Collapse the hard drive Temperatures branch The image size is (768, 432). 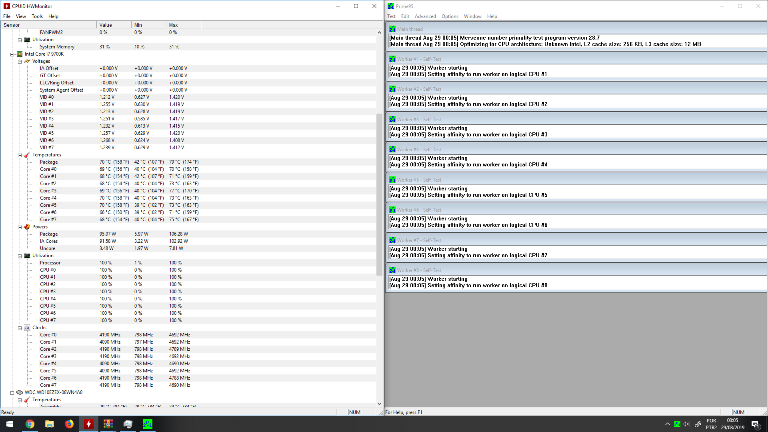20,400
